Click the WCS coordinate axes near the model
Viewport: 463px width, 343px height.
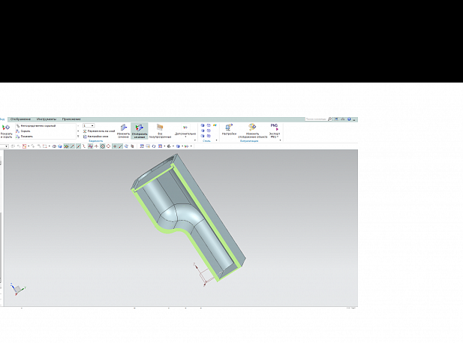203,275
